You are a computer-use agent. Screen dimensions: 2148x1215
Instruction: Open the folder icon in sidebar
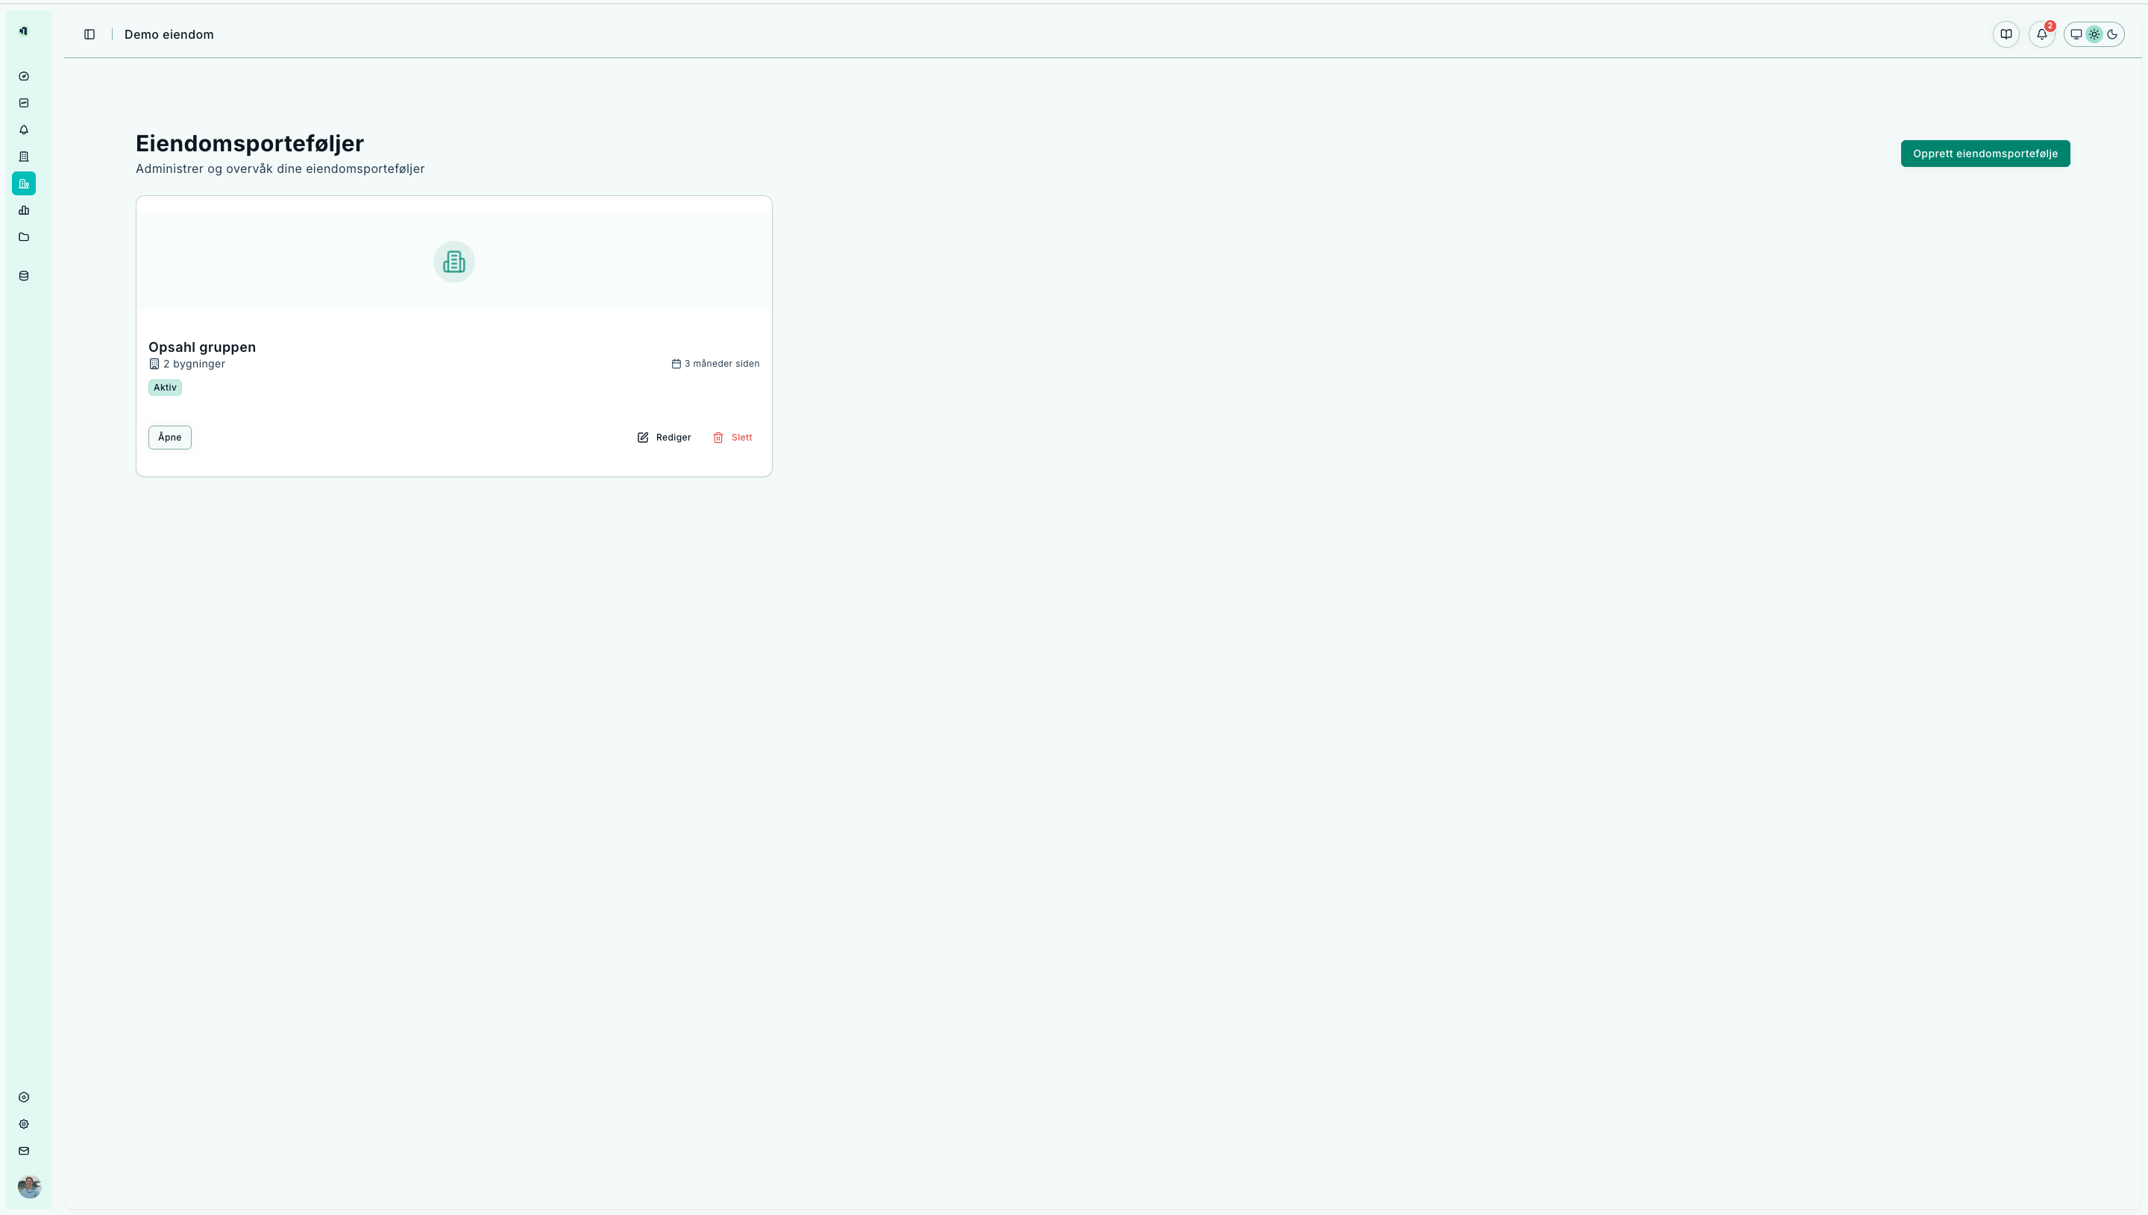[x=23, y=237]
